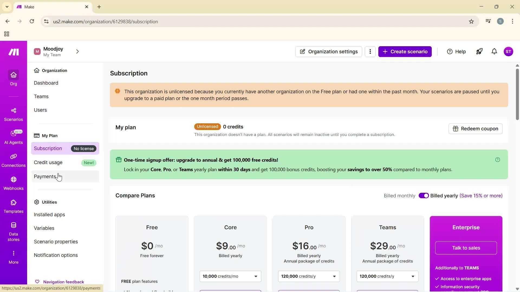The image size is (520, 292).
Task: Open the Templates section
Action: pos(13,205)
